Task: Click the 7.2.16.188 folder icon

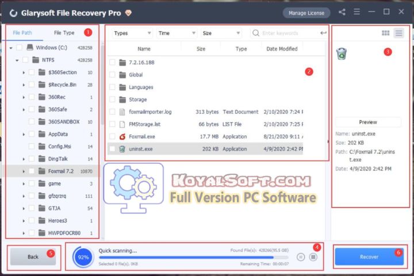Action: point(122,63)
